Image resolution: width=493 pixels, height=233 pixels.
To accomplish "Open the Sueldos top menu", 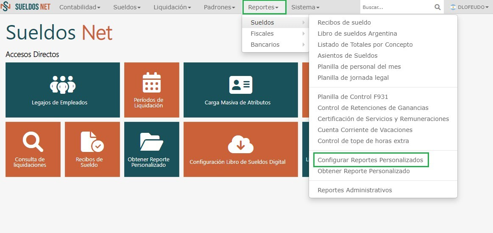I will pos(127,7).
